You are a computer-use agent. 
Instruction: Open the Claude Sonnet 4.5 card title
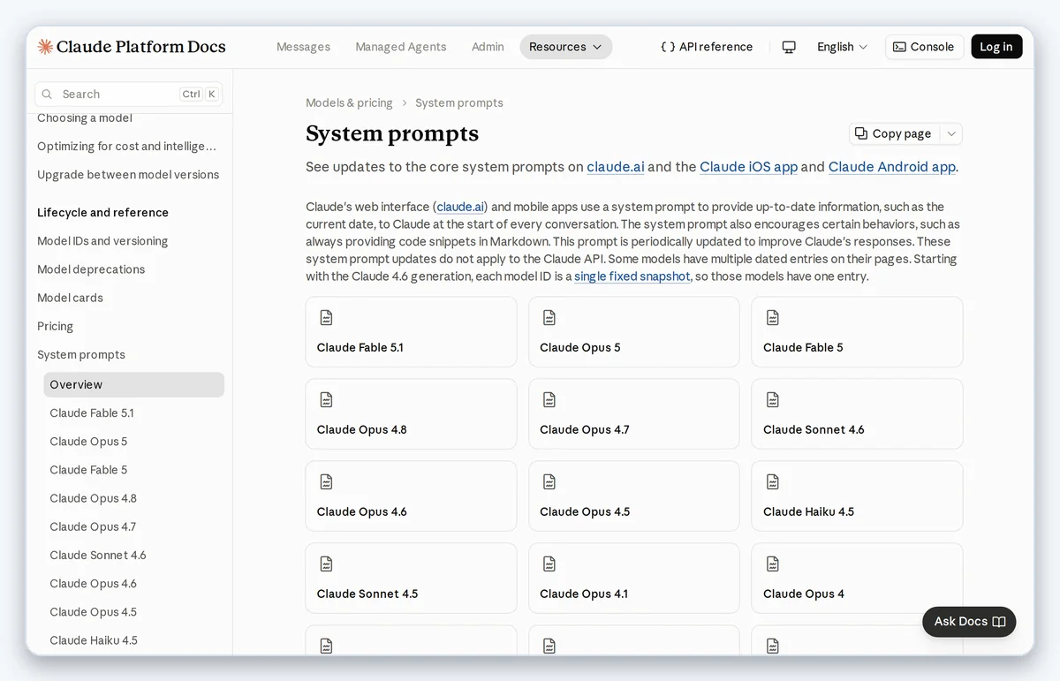[367, 594]
